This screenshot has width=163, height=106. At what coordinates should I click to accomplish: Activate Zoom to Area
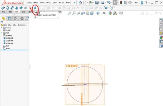pos(74,13)
